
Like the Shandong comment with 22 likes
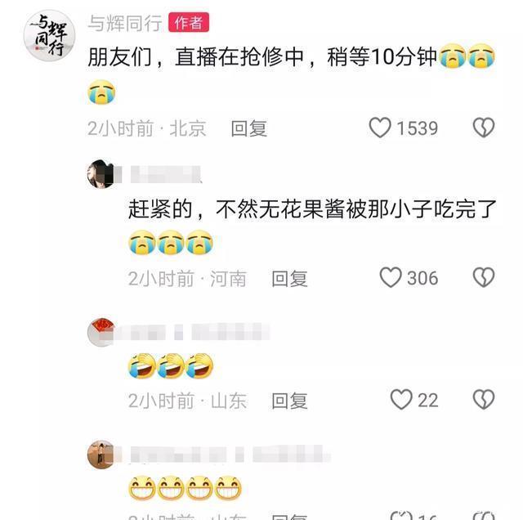pyautogui.click(x=401, y=399)
